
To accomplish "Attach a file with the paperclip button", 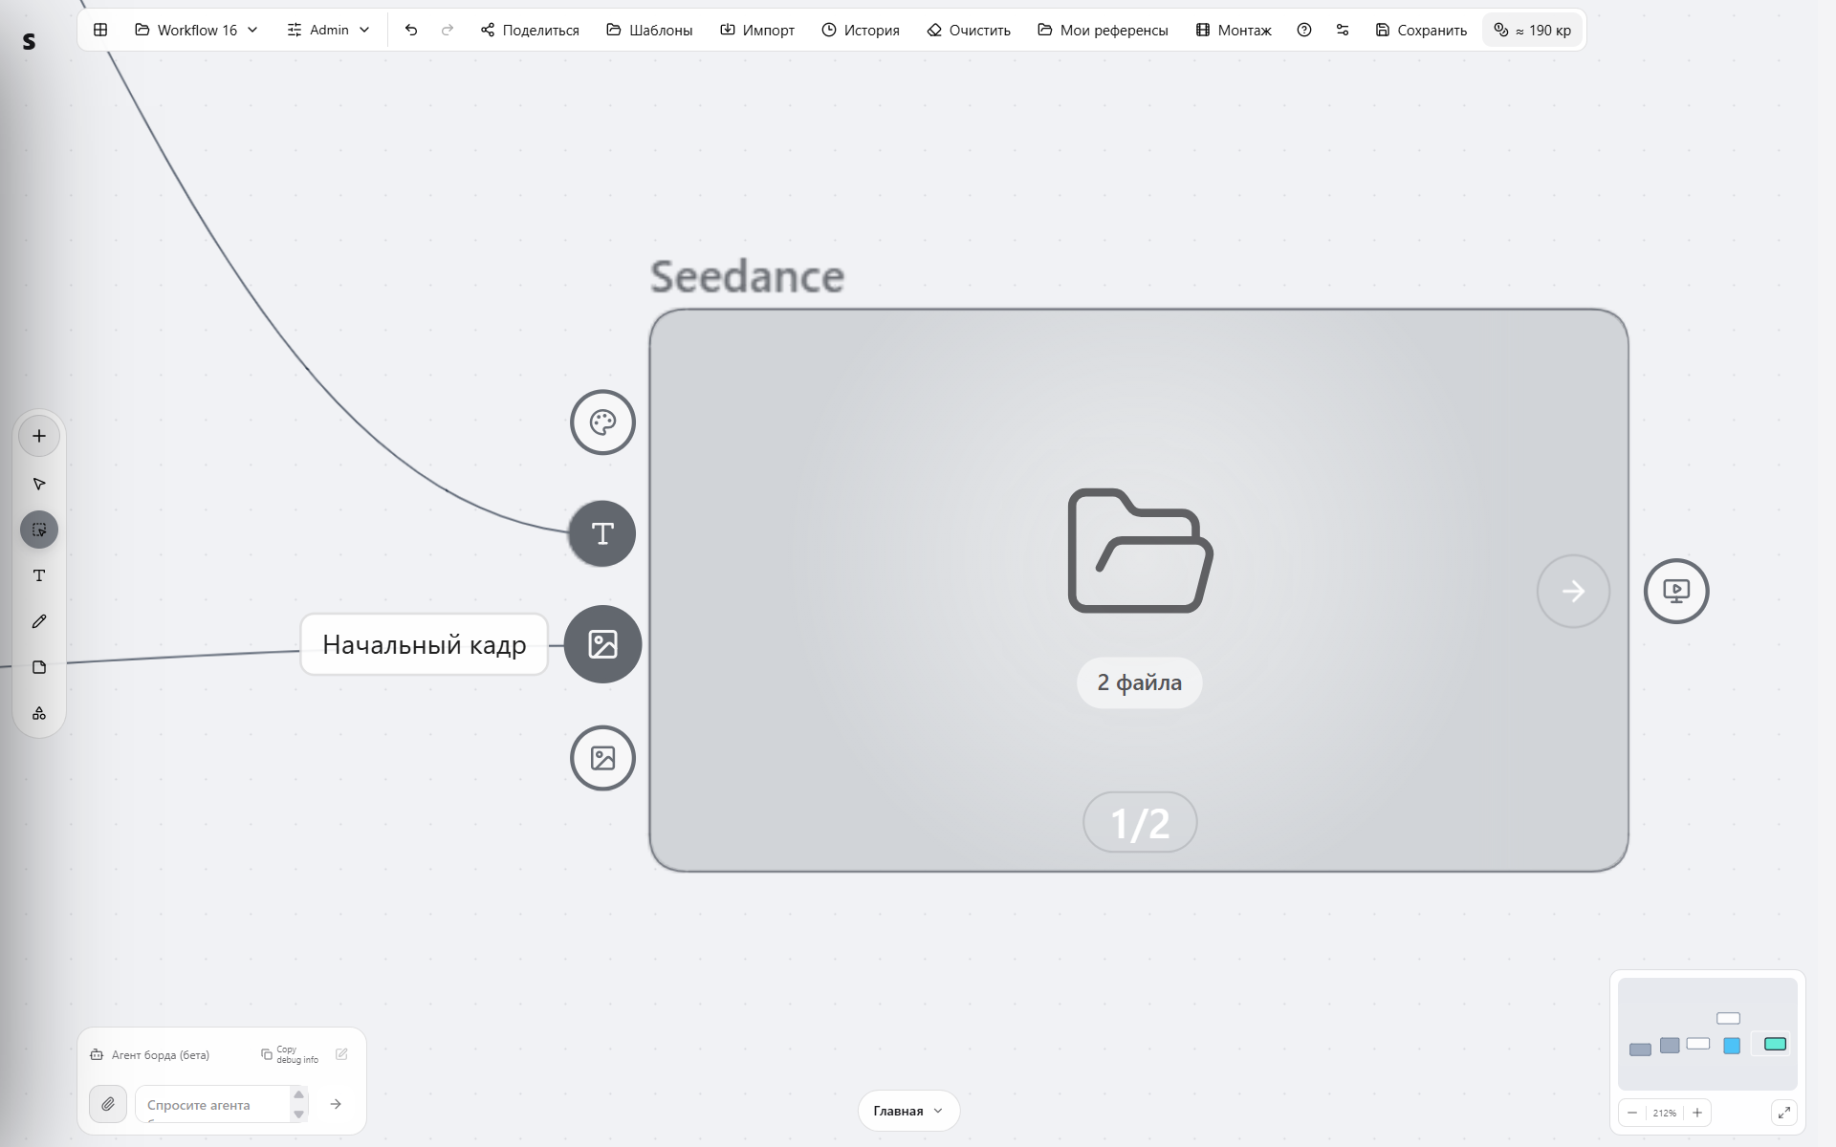I will [108, 1104].
